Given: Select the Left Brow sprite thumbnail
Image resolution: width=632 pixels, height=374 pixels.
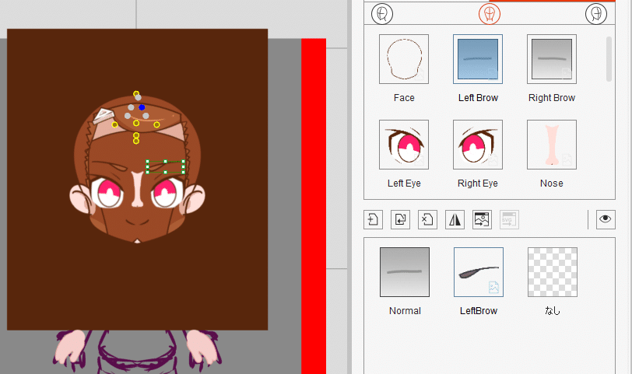Looking at the screenshot, I should (478, 59).
